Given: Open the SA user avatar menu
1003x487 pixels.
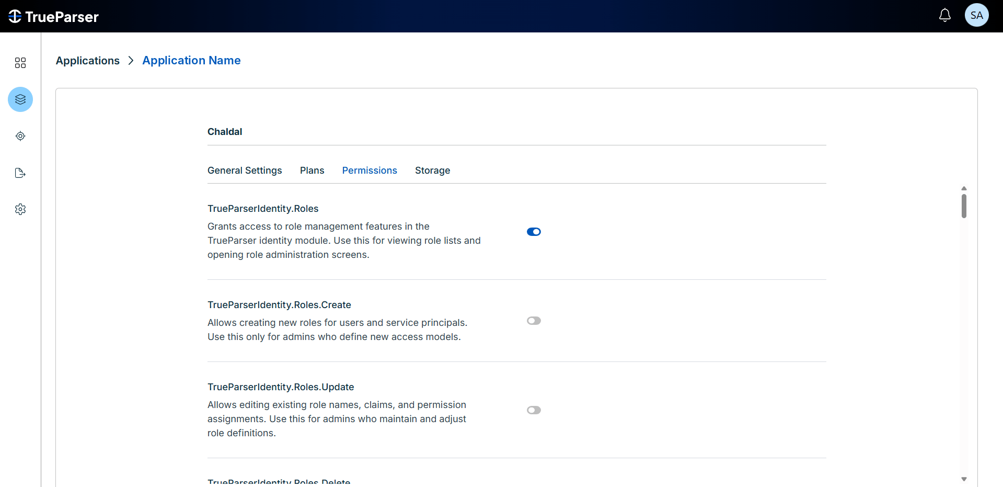Looking at the screenshot, I should tap(976, 15).
